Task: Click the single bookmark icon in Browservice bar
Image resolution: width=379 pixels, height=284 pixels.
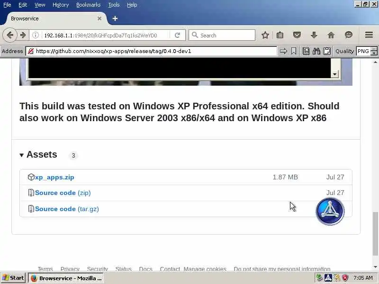Action: 294,51
